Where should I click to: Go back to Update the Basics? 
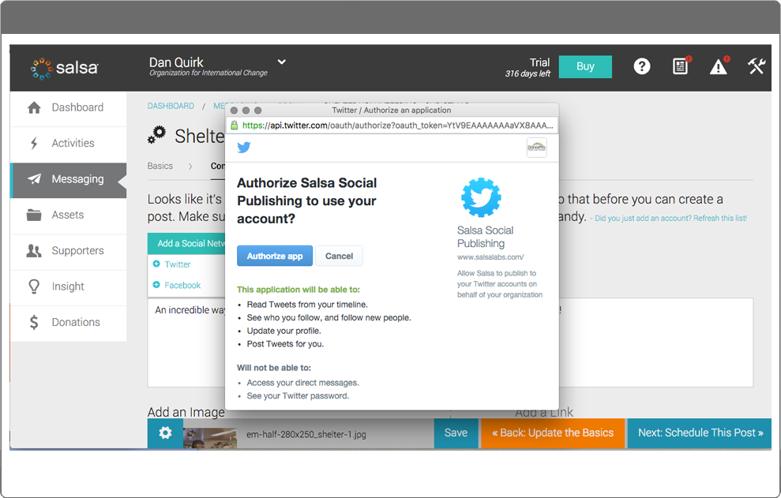(553, 432)
